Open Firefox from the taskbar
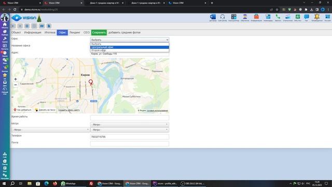Image resolution: width=332 pixels, height=187 pixels. pos(55,183)
